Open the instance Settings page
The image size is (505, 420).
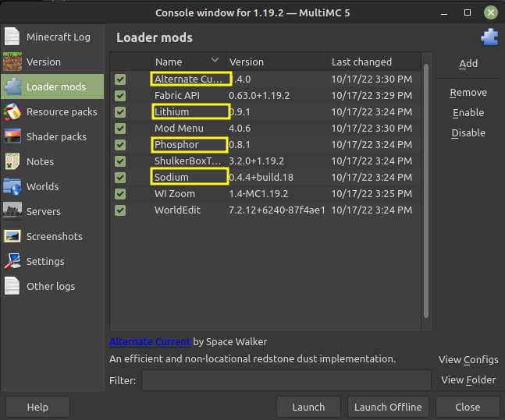52,261
